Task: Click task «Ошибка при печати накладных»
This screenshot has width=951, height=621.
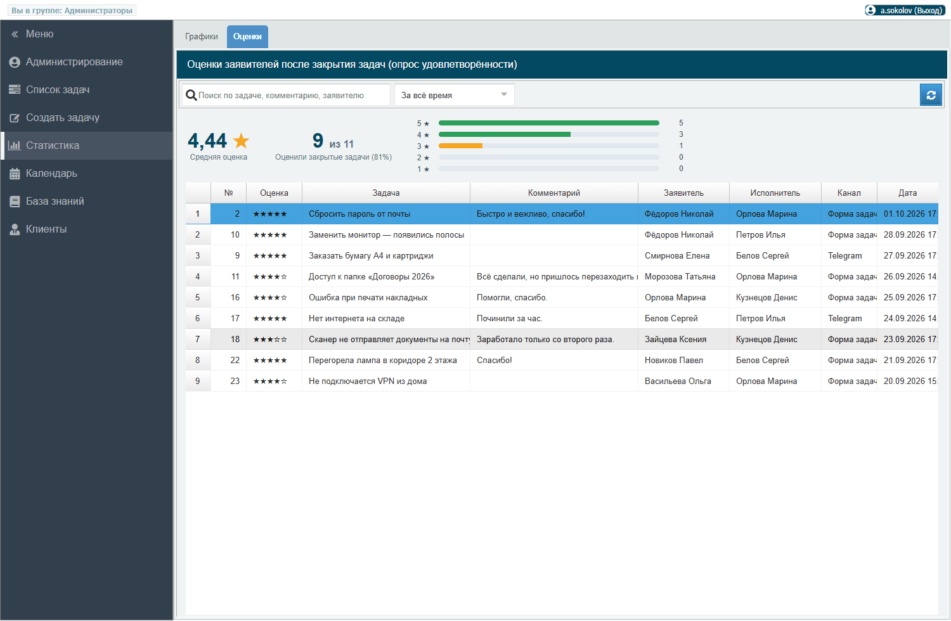Action: tap(368, 298)
